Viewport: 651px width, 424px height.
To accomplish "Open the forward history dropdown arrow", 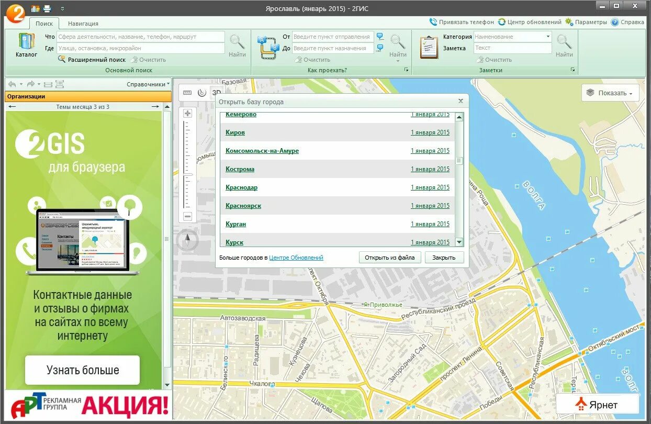I will [39, 84].
